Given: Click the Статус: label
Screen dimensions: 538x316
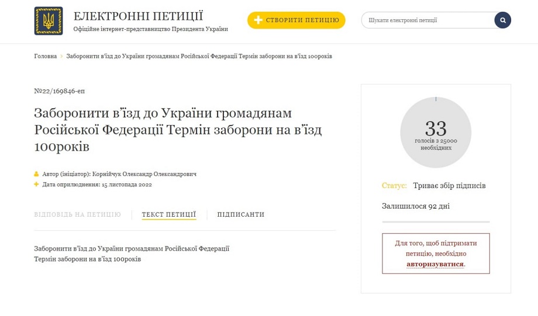Looking at the screenshot, I should 394,186.
